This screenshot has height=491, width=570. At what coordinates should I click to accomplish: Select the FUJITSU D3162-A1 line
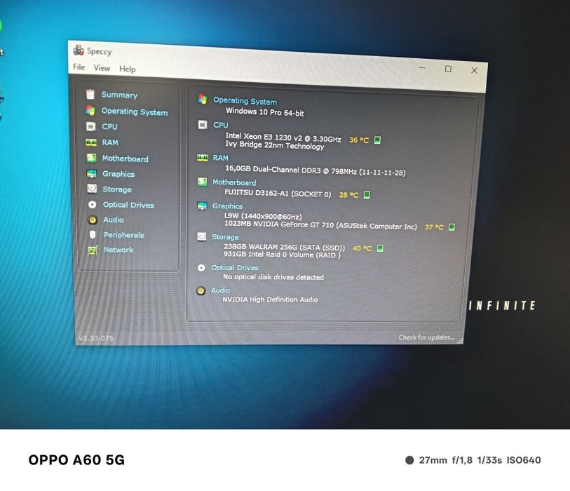(x=278, y=193)
